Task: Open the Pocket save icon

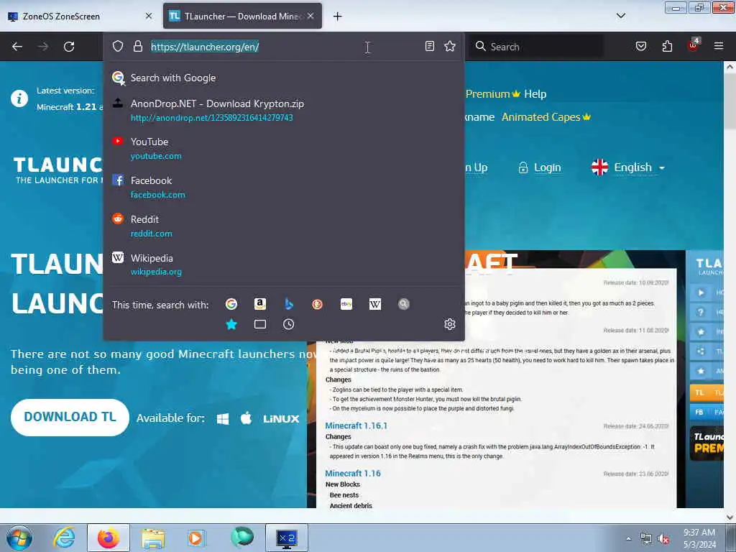Action: pos(640,46)
